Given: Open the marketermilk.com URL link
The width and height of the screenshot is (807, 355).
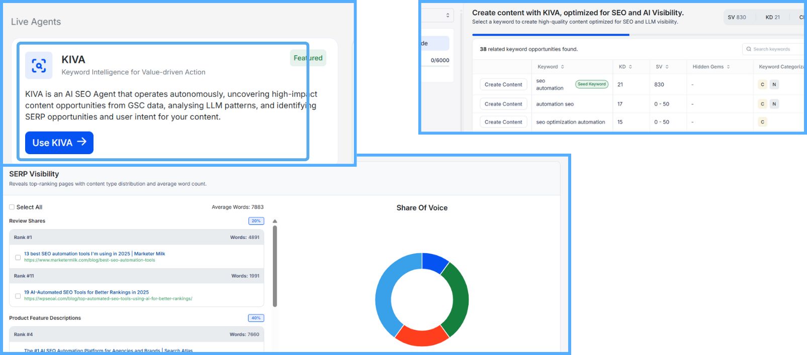Looking at the screenshot, I should coord(89,260).
